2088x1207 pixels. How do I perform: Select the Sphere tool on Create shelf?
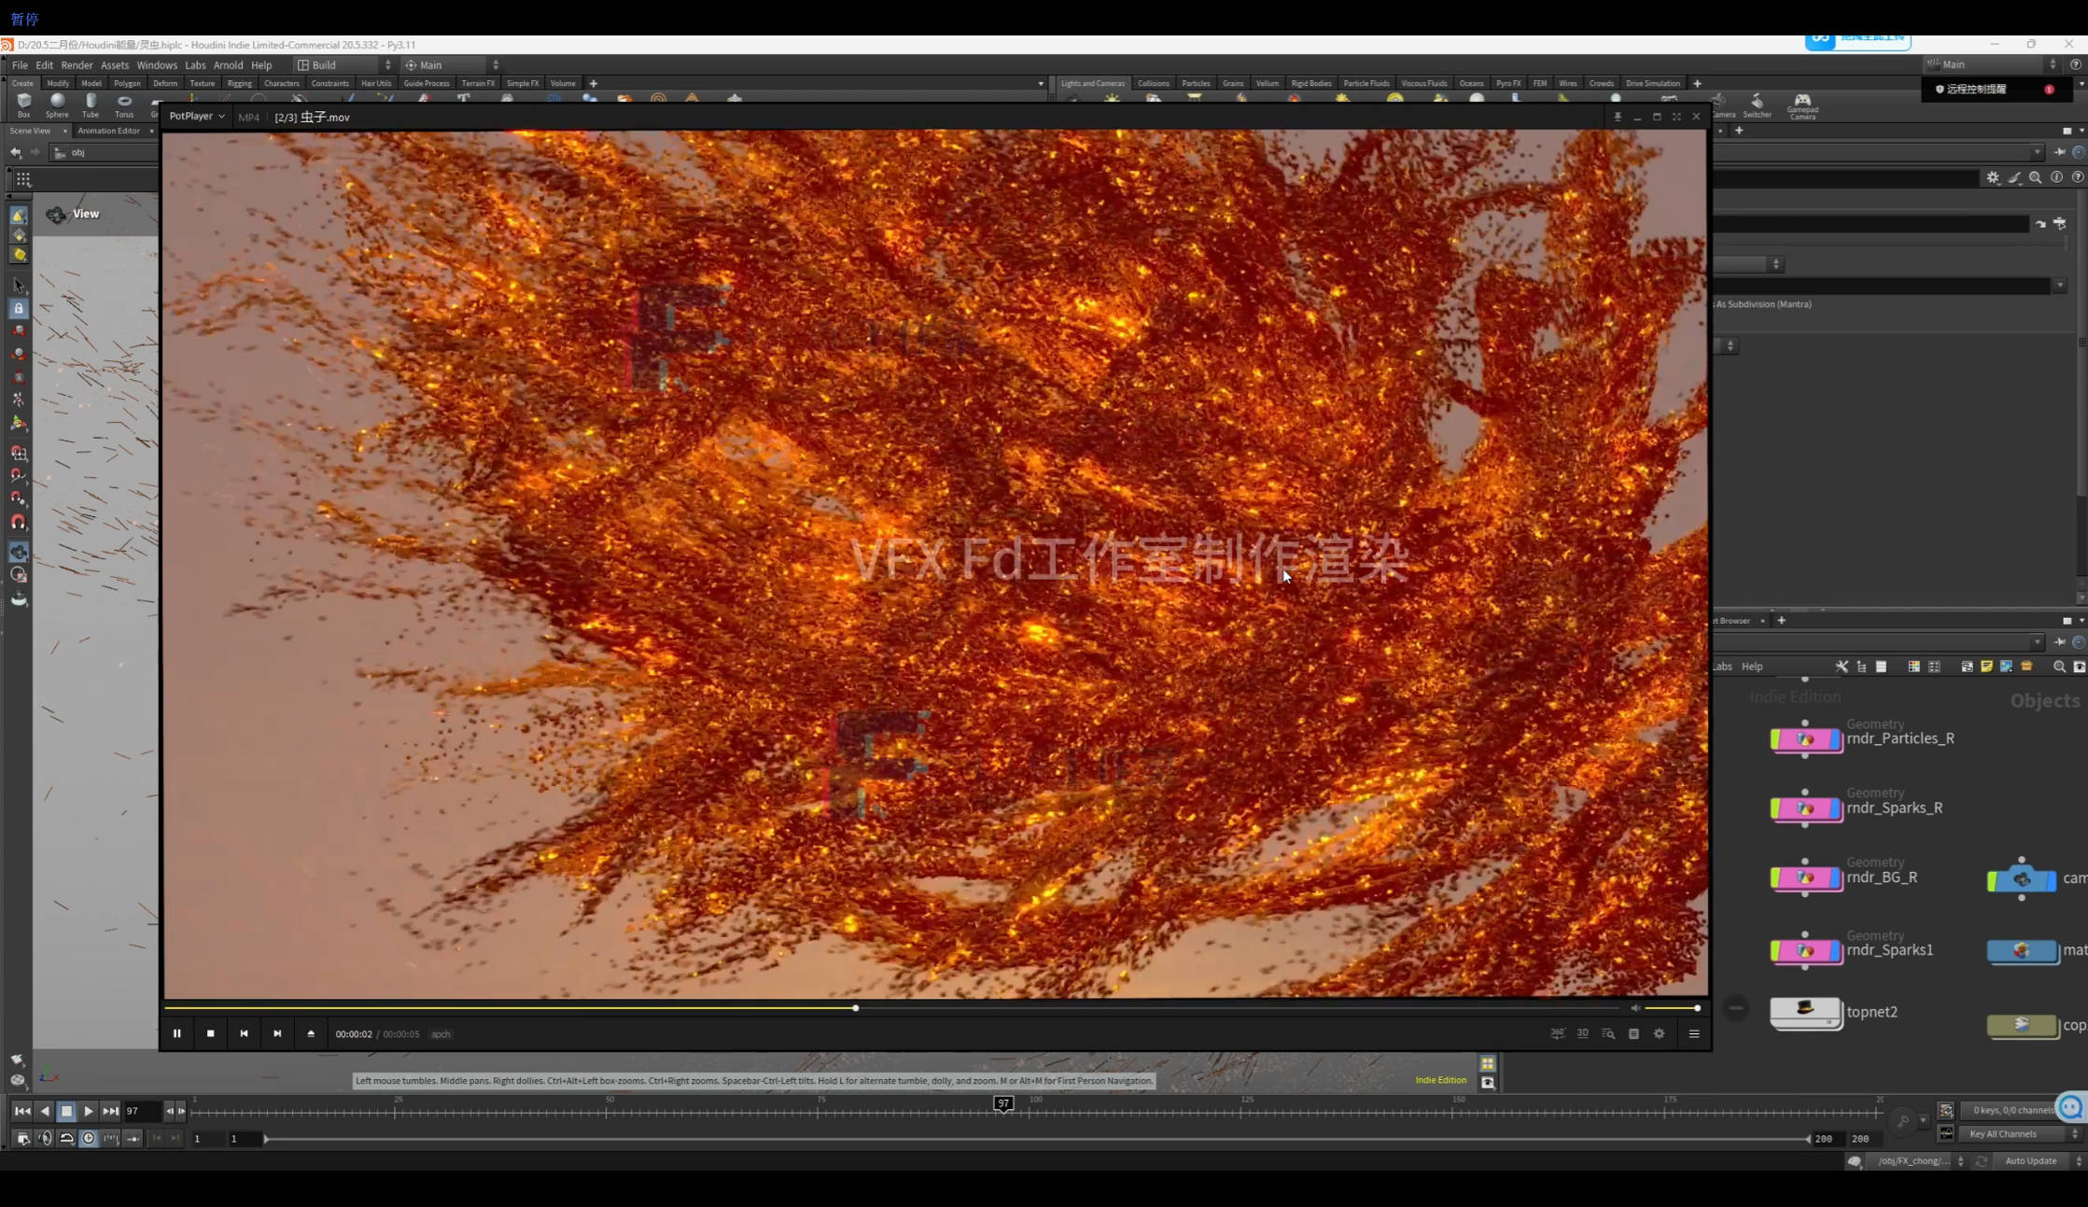pyautogui.click(x=57, y=105)
